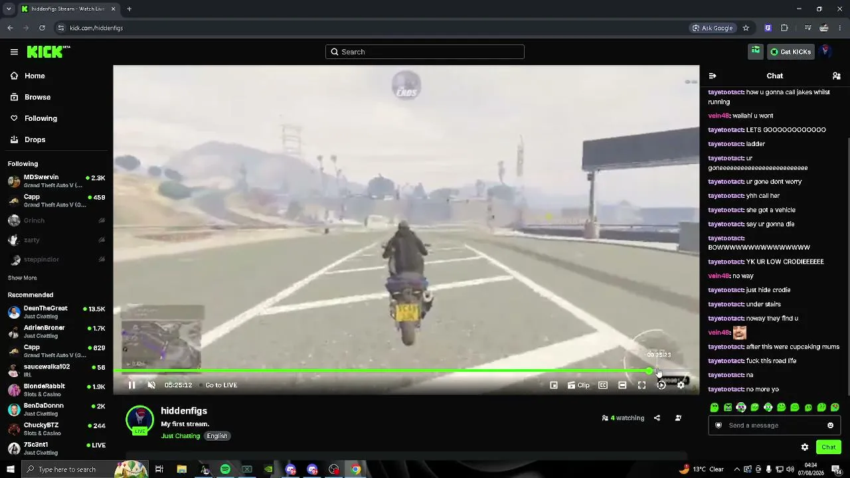Type in the Send a message field
Viewport: 850px width, 478px height.
point(774,426)
